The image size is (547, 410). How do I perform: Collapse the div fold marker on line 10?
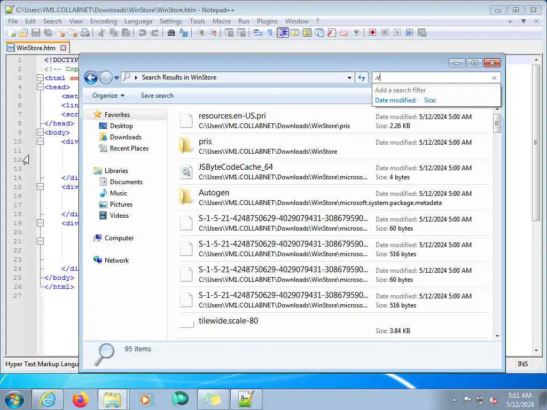pos(40,141)
